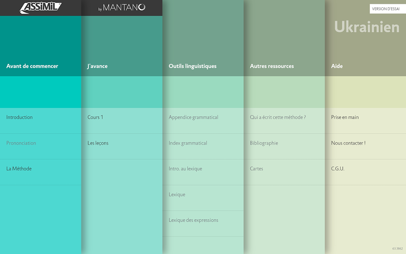
Task: Click the Assimil logo
Action: point(41,8)
